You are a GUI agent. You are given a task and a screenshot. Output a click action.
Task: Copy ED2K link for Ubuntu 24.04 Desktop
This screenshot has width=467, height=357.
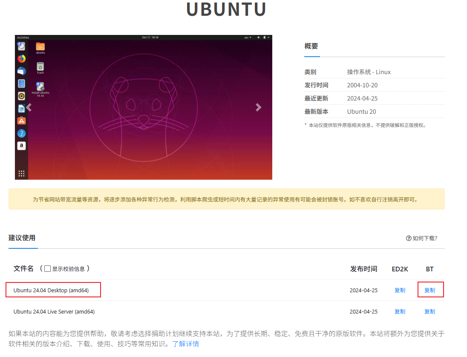400,290
